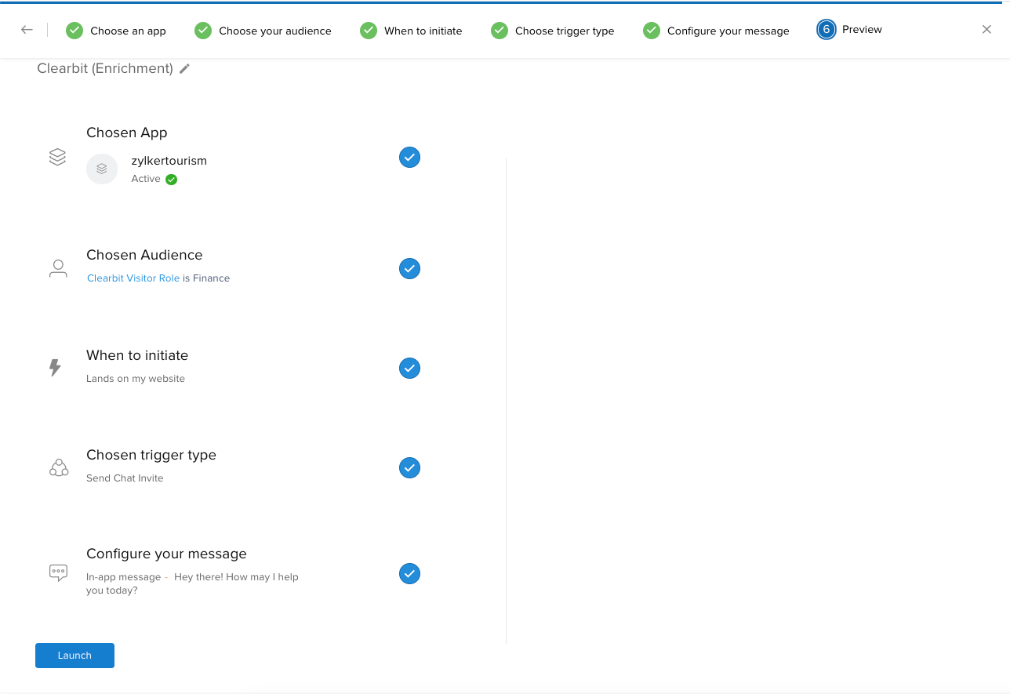Click the Chosen Audience heading
1010x694 pixels.
(x=144, y=255)
